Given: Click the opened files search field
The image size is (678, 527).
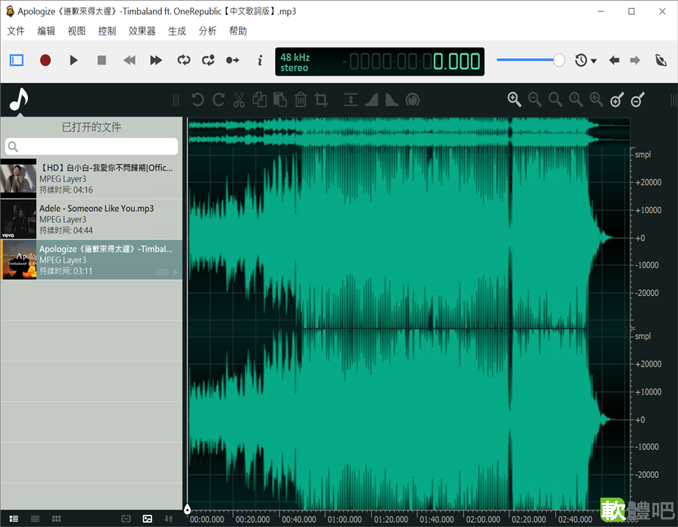Looking at the screenshot, I should (x=91, y=147).
